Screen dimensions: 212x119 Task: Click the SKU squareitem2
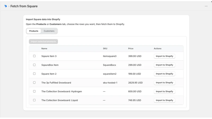[x=110, y=74]
